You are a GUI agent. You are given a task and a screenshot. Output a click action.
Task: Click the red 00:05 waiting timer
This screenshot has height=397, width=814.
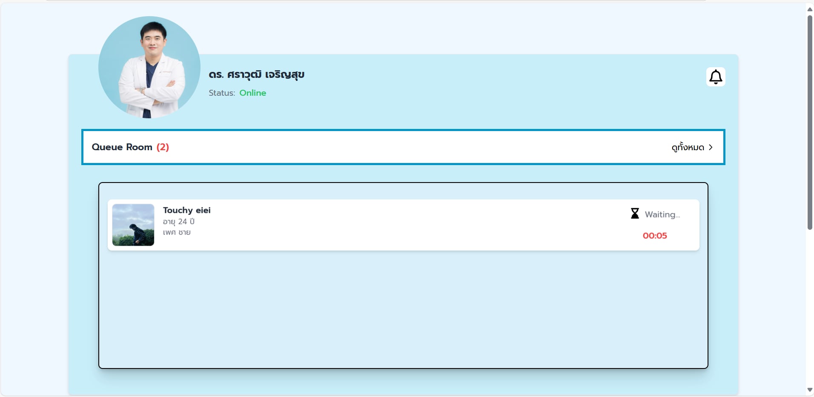[x=654, y=236]
